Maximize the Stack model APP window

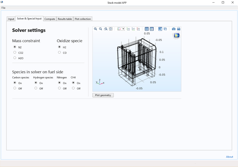(x=223, y=3)
